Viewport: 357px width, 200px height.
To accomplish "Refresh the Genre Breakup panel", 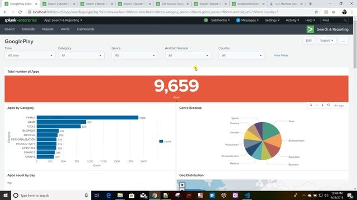I will pos(329,105).
